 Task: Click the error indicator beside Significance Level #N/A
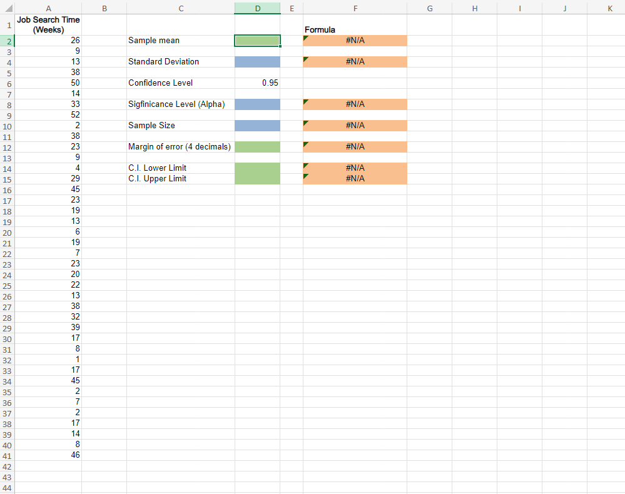(306, 101)
